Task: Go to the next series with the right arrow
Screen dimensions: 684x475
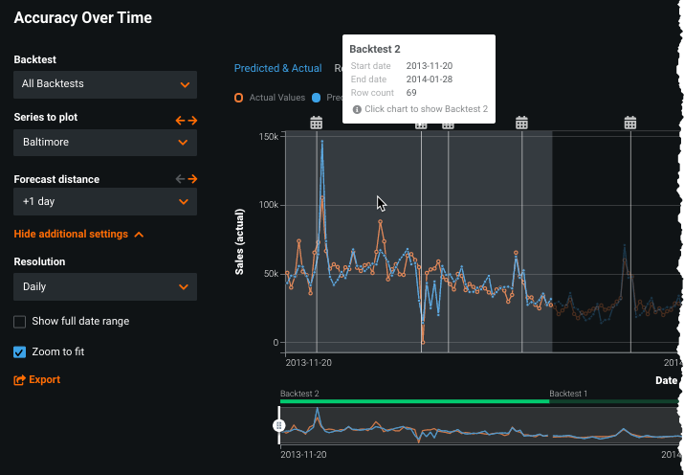Action: tap(192, 121)
